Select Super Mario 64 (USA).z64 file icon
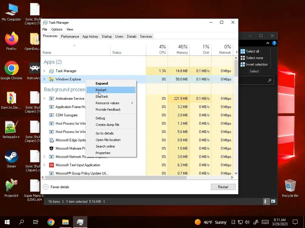 (34, 190)
